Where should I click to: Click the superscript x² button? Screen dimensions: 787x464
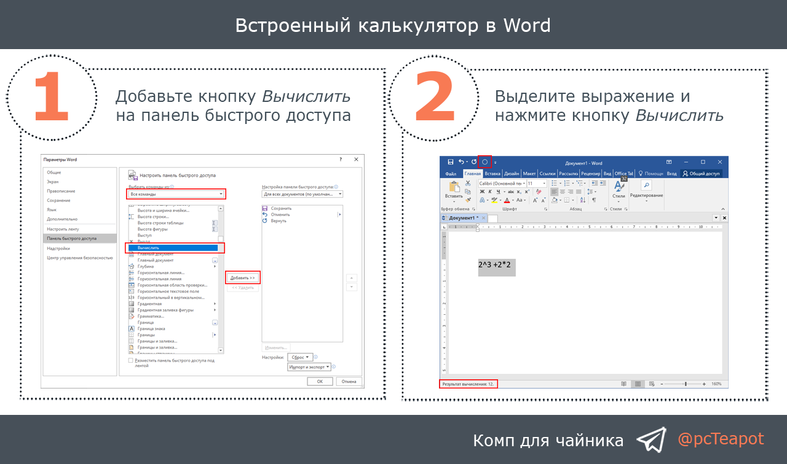[x=527, y=191]
